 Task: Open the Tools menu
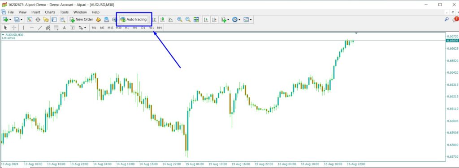coord(64,12)
